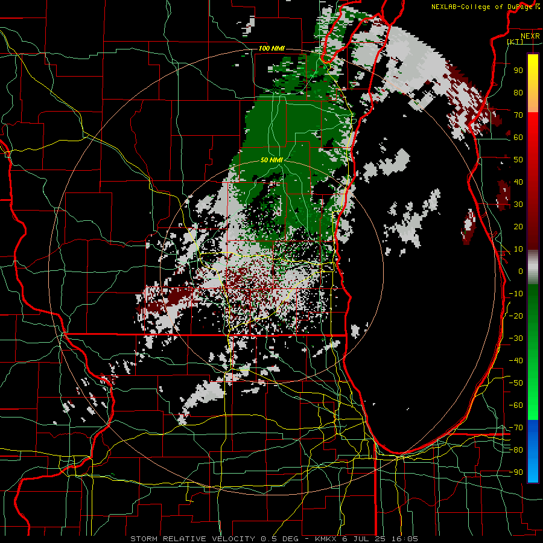Click the 0 value on velocity scale

coord(521,271)
